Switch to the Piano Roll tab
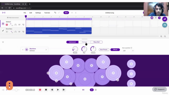Screen dimensions: 169x95 click(96, 42)
